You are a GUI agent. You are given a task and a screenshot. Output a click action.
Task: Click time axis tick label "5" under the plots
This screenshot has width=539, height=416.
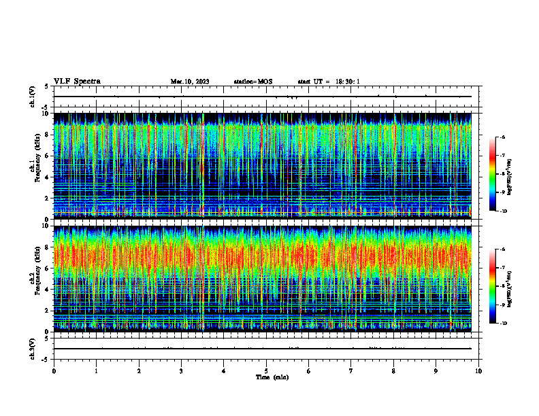(266, 371)
